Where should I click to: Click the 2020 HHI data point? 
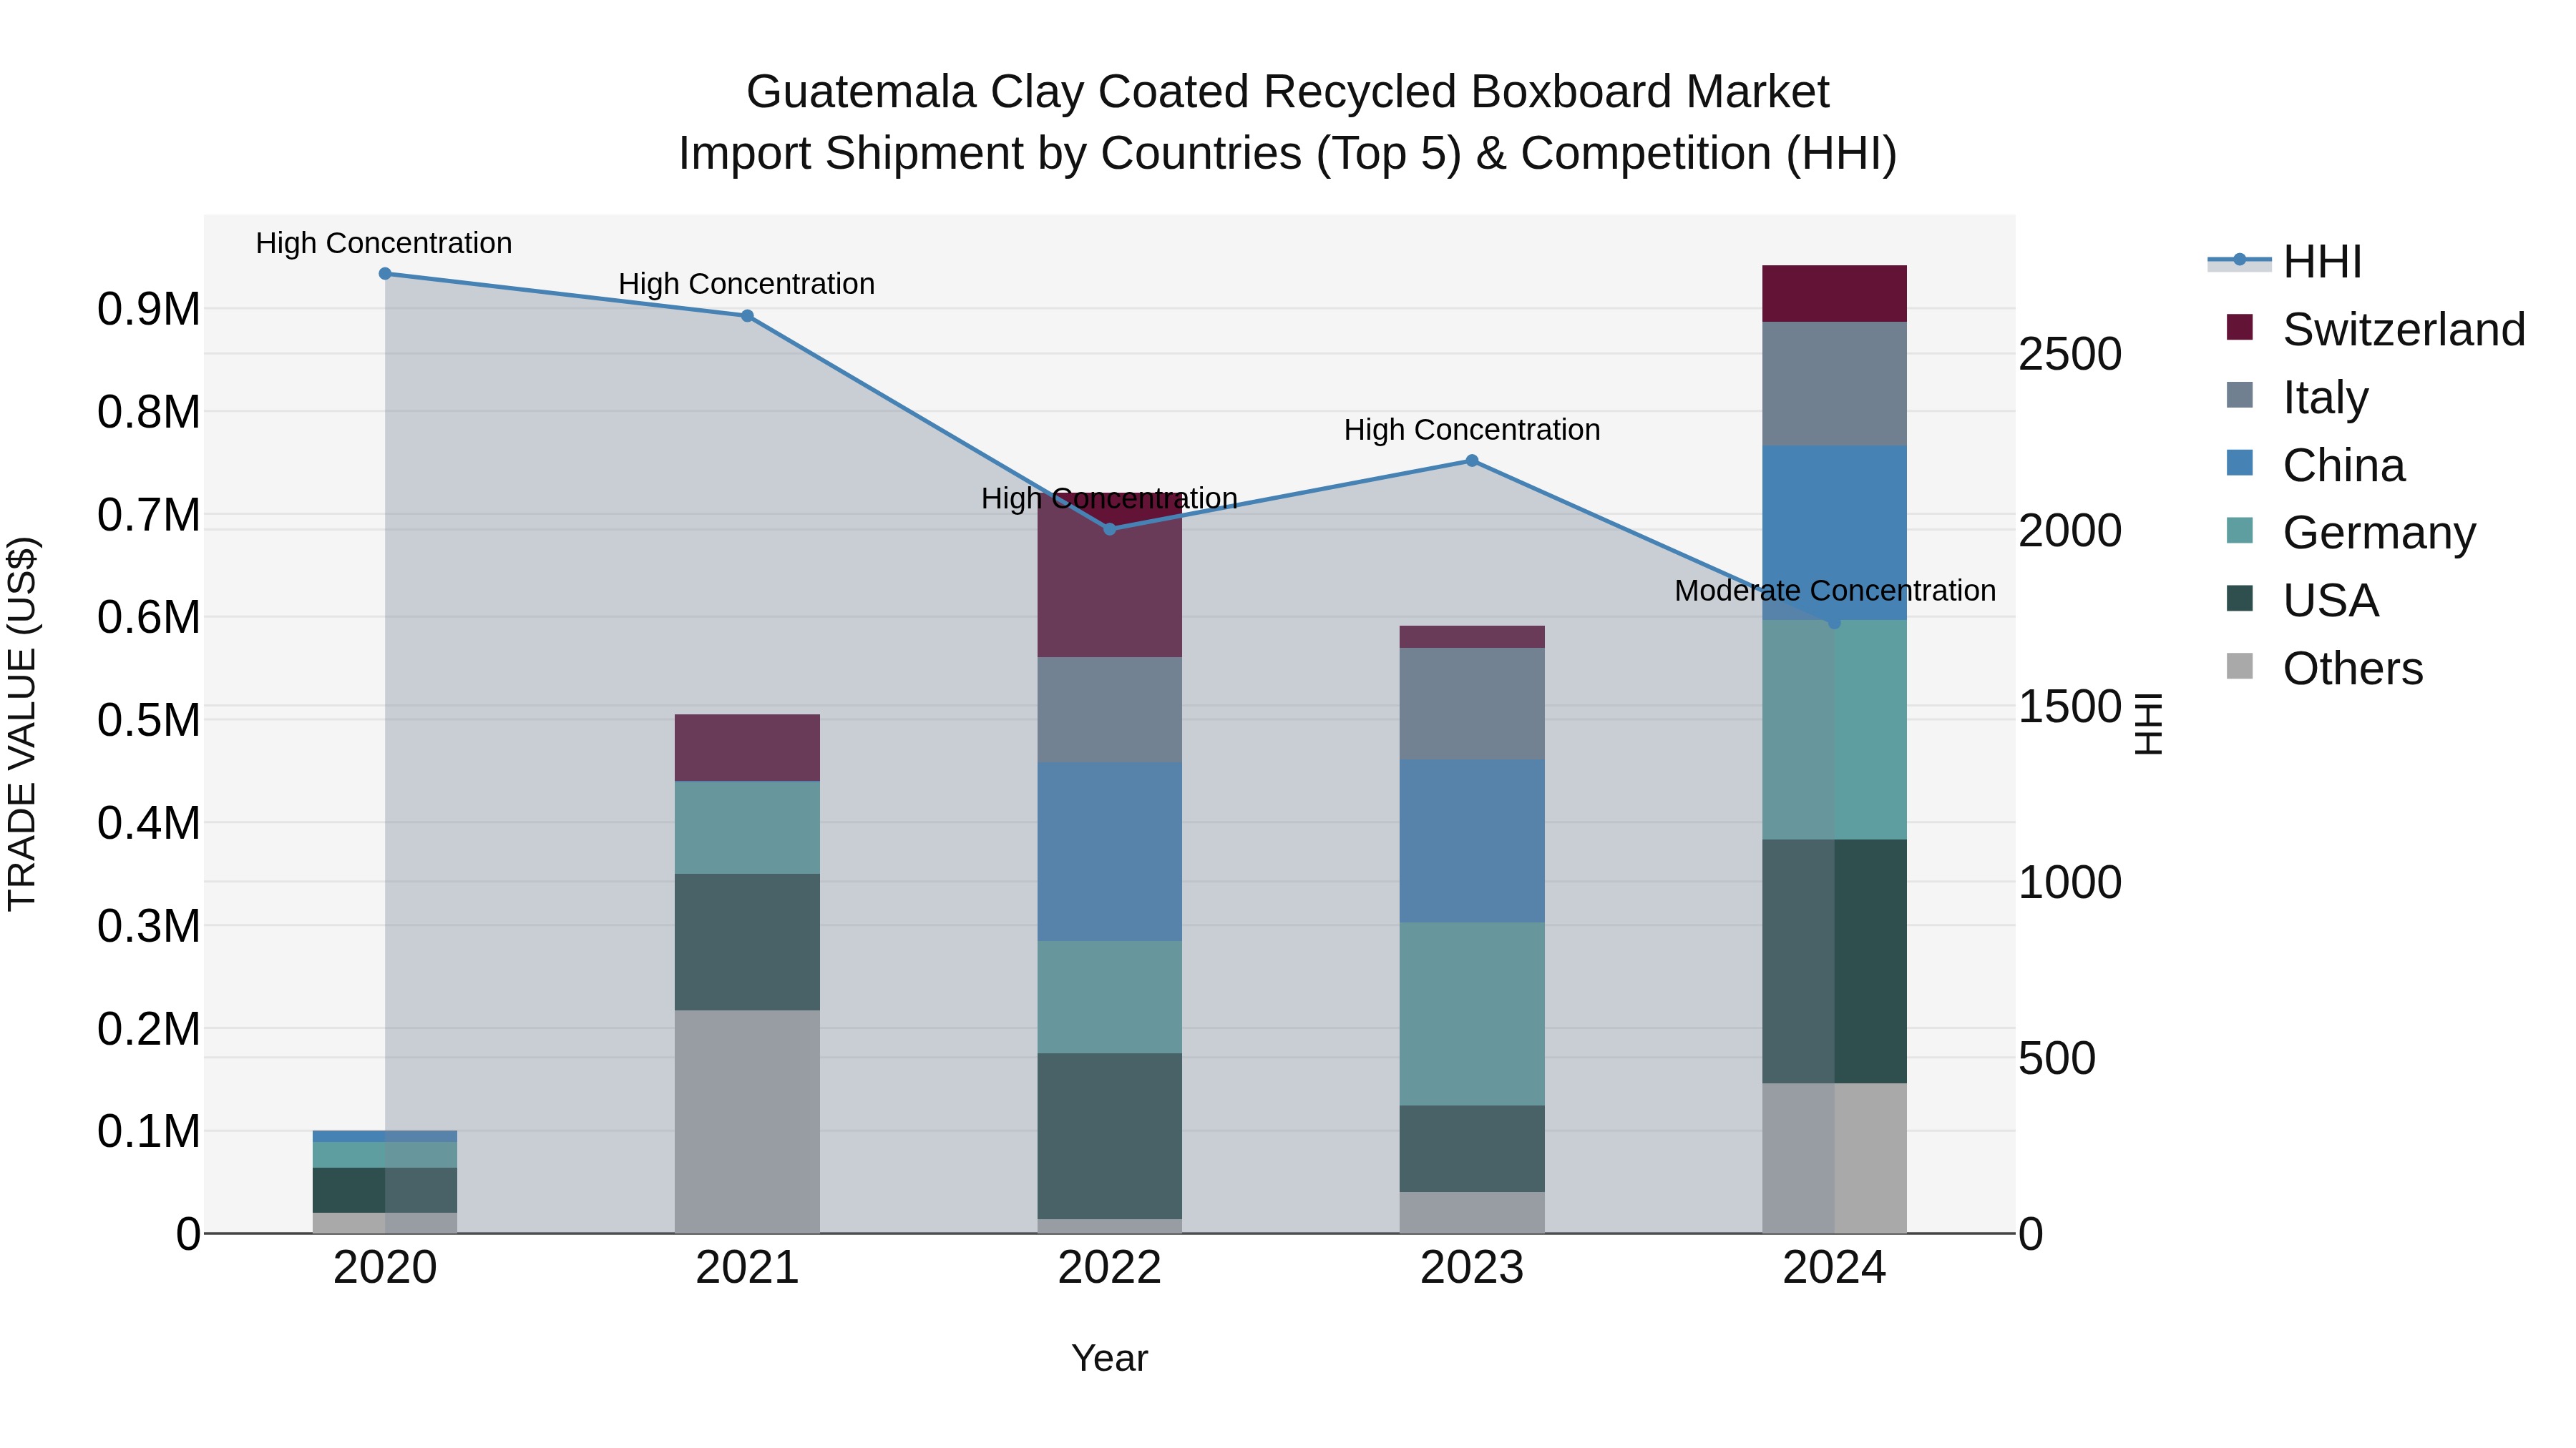coord(385,274)
